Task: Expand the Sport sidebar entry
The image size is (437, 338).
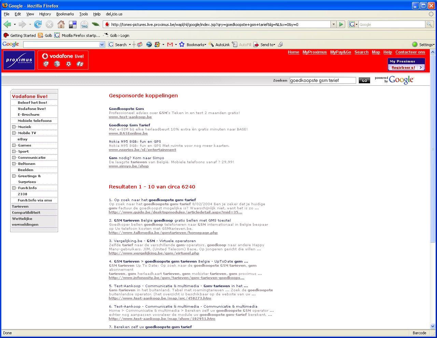Action: [x=14, y=151]
